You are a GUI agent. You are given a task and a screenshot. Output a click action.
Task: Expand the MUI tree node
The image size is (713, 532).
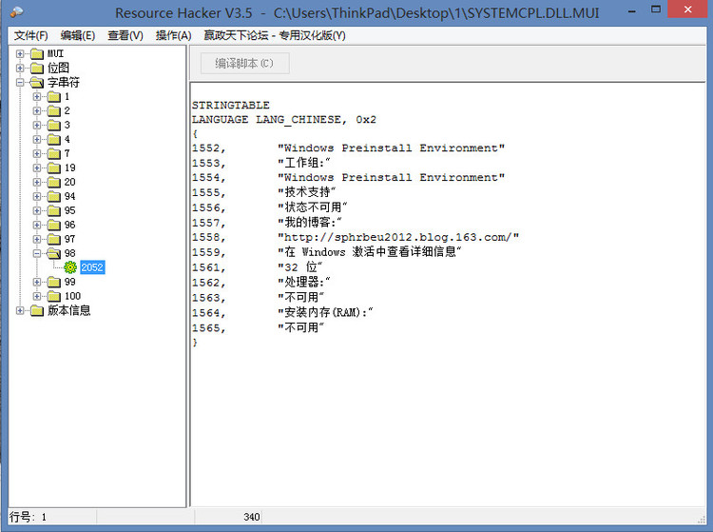[x=21, y=53]
